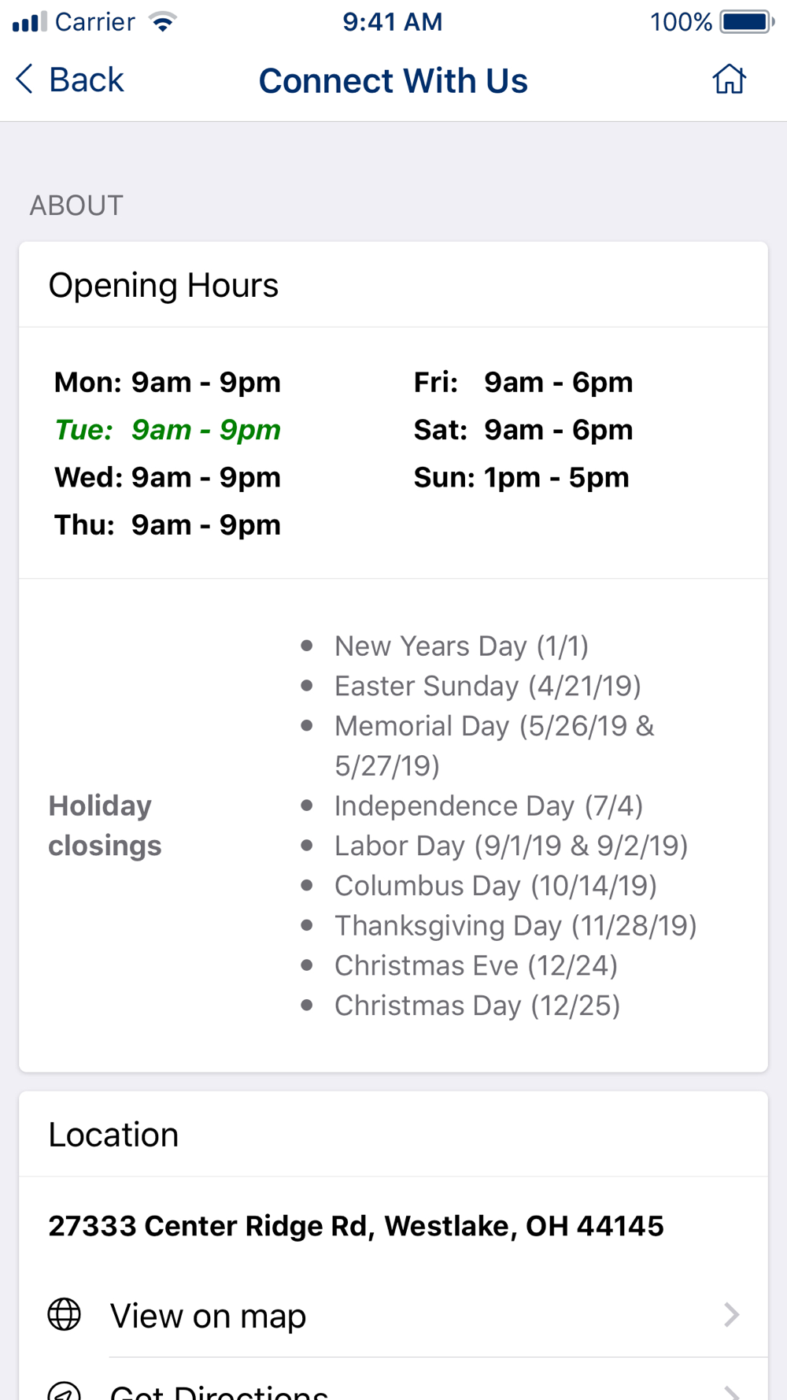Image resolution: width=787 pixels, height=1400 pixels.
Task: Tap the cellular signal bars icon
Action: coord(30,21)
